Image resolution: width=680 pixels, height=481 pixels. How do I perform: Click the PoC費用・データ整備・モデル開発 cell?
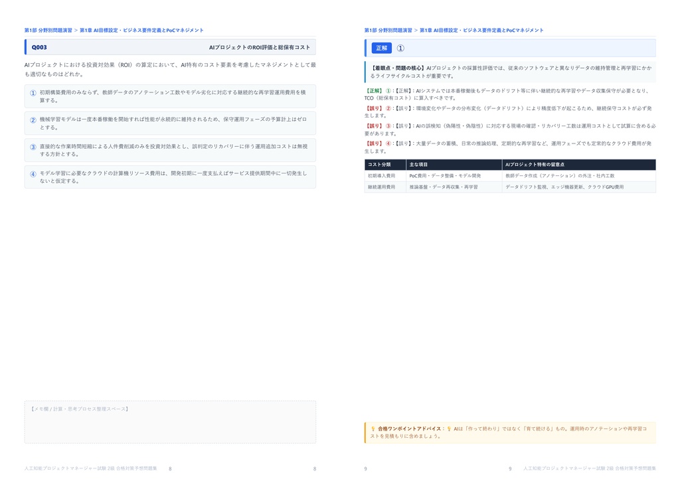pyautogui.click(x=454, y=175)
